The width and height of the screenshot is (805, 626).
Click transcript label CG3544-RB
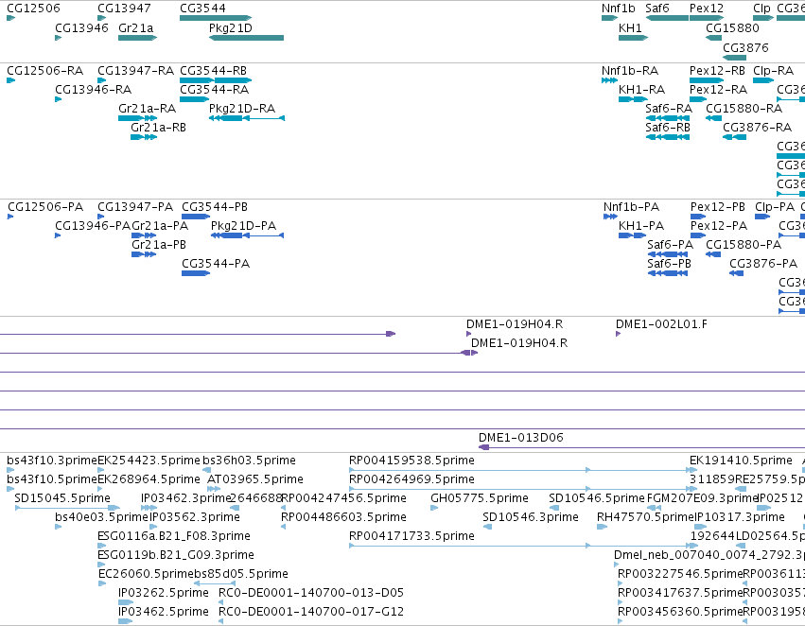(x=213, y=70)
